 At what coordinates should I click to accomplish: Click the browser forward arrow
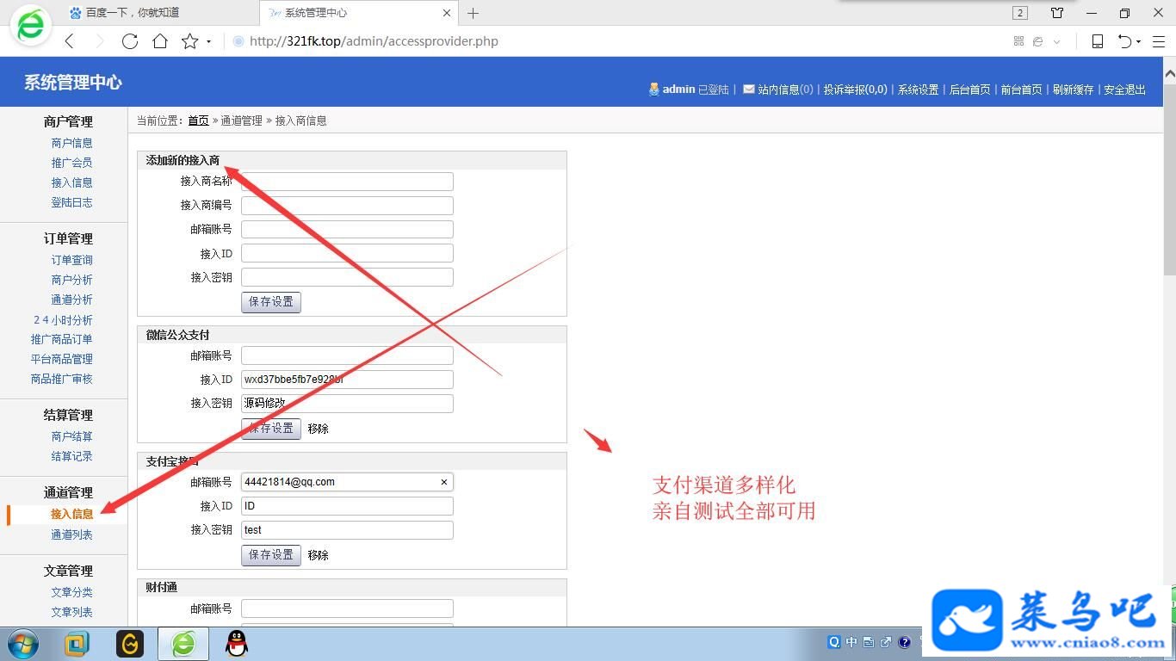(x=99, y=41)
